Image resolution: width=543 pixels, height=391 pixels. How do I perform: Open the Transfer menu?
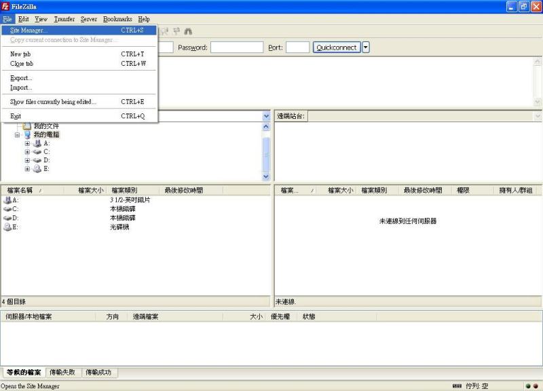coord(64,19)
